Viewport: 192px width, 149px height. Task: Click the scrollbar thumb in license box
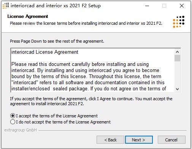pos(177,58)
